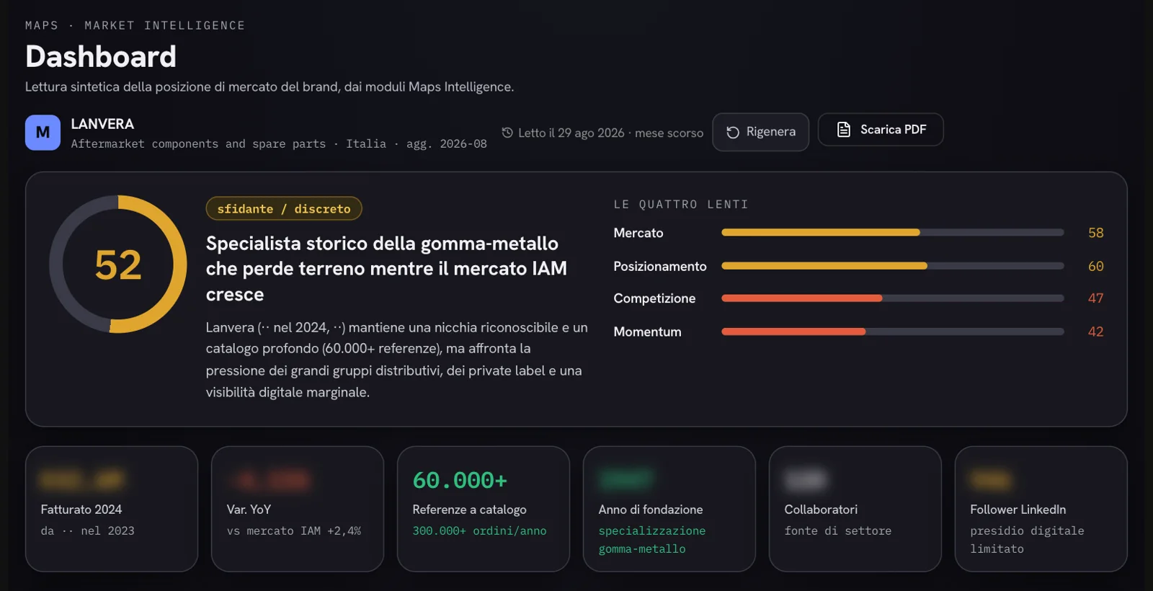Click the Mercato progress bar
The height and width of the screenshot is (591, 1153).
coord(892,233)
